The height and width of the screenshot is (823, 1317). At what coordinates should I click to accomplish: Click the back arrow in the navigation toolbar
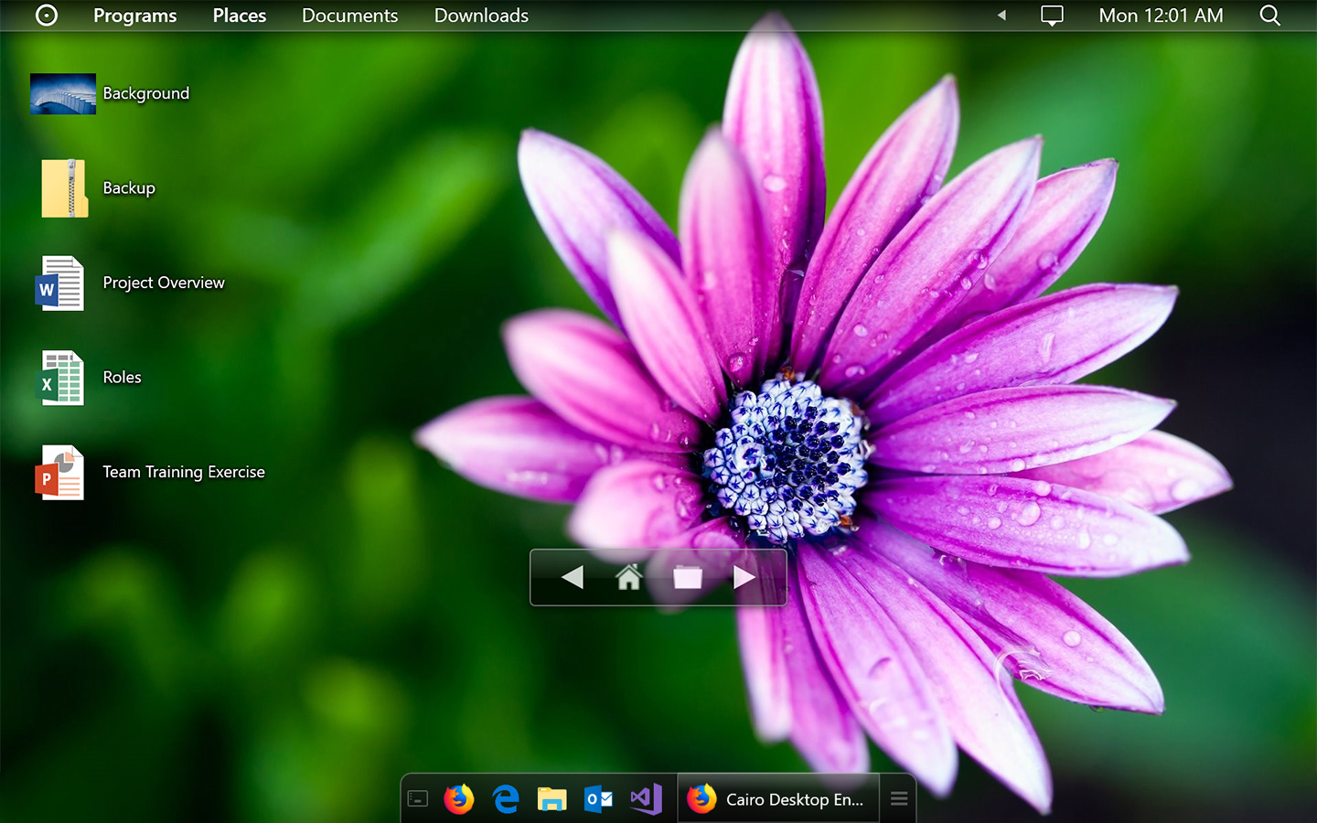[x=573, y=577]
